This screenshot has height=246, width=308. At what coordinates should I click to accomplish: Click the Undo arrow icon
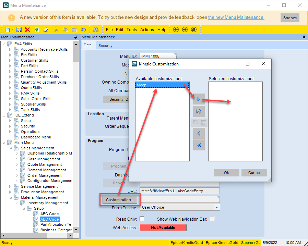tap(83, 29)
